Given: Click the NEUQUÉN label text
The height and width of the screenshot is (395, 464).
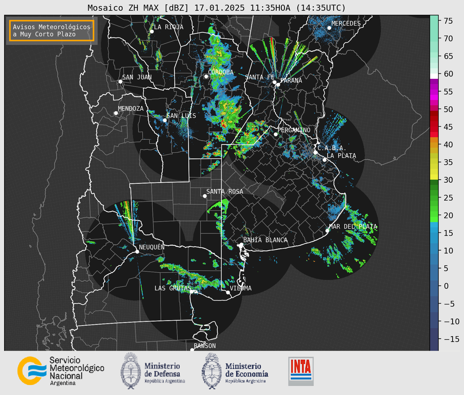Looking at the screenshot, I should click(x=152, y=247).
